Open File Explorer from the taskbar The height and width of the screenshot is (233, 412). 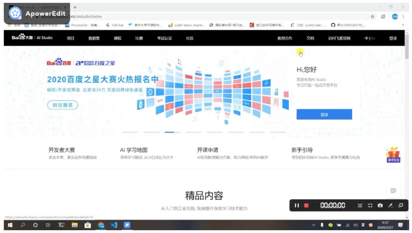coord(75,225)
